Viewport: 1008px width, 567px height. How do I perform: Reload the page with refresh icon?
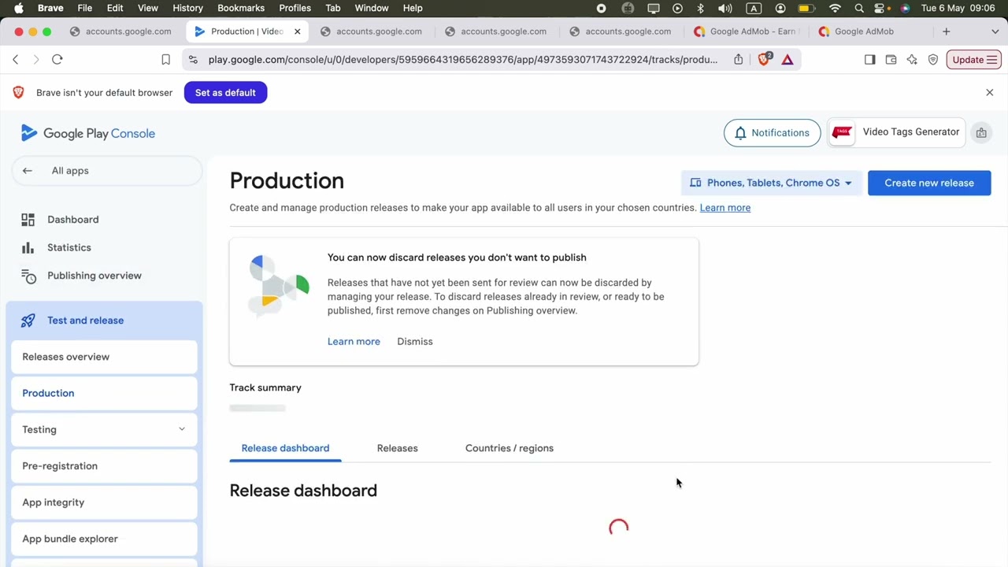tap(57, 60)
